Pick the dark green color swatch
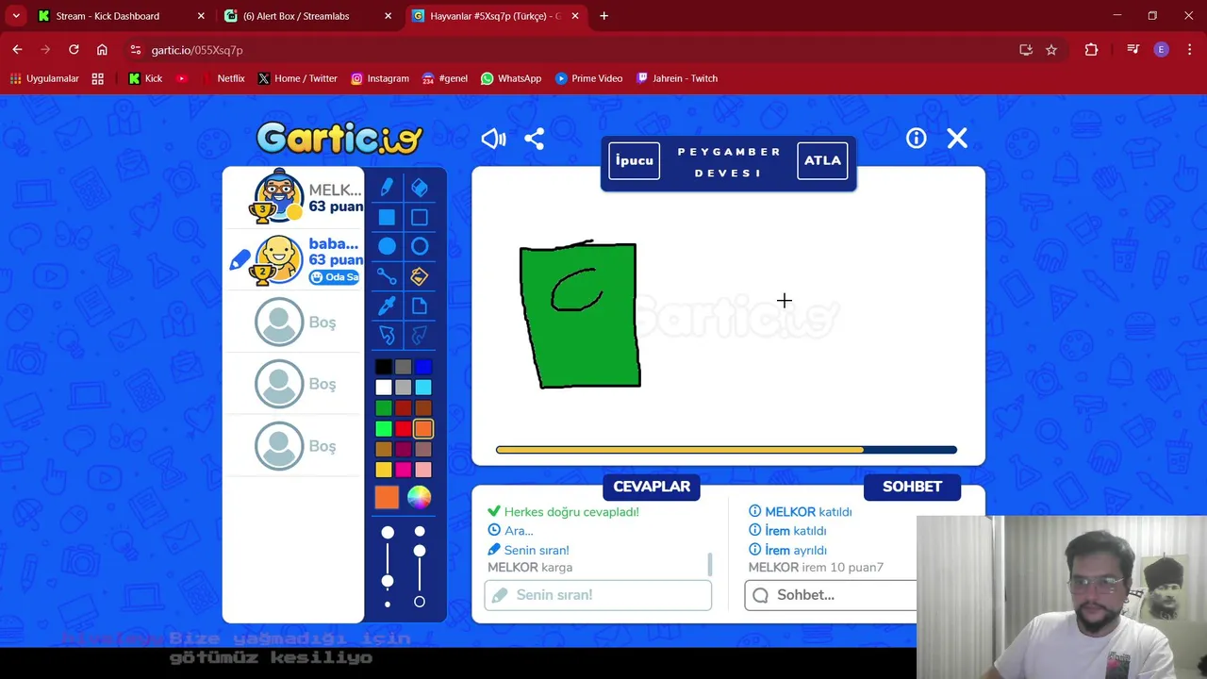Image resolution: width=1207 pixels, height=679 pixels. click(383, 408)
